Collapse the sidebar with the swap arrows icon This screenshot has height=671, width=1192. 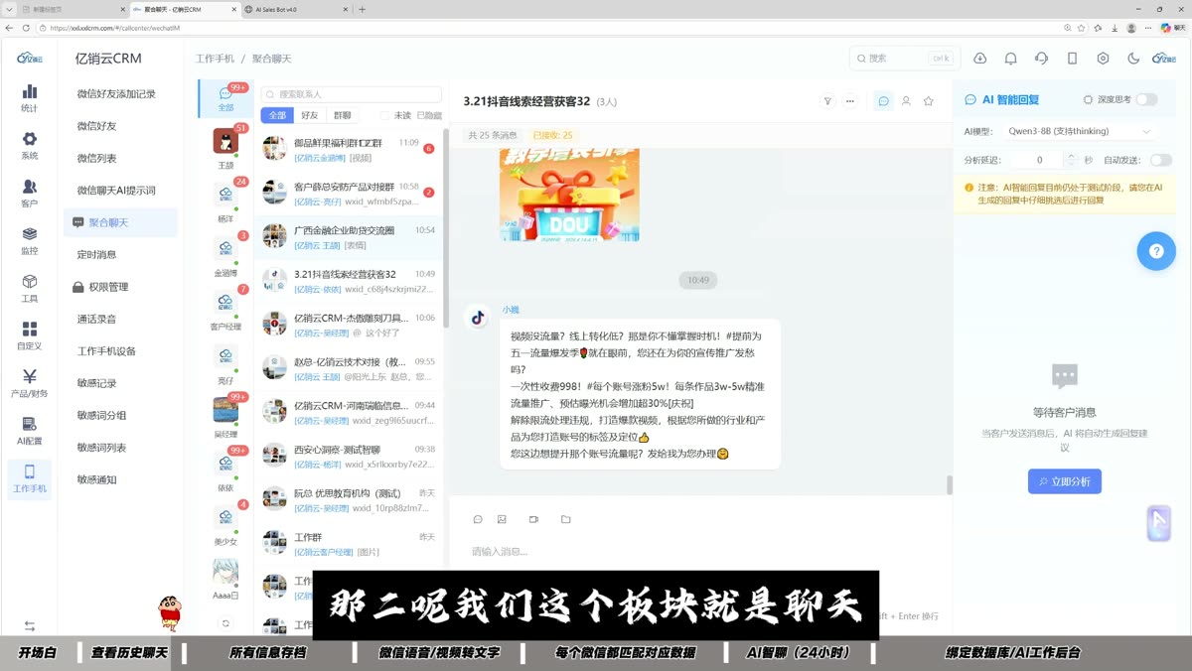click(x=30, y=626)
